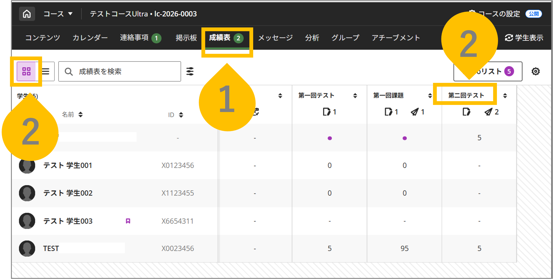Sort the 第一回テスト column
Viewport: 553px width, 279px height.
coord(355,96)
